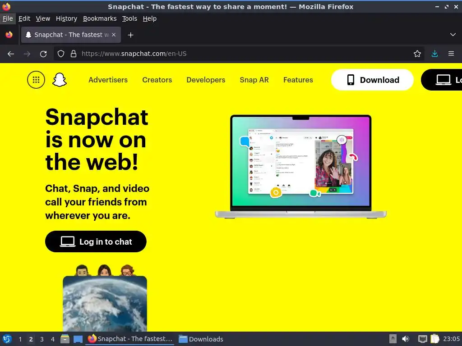The height and width of the screenshot is (346, 462).
Task: Bookmark this page with star icon
Action: 417,54
